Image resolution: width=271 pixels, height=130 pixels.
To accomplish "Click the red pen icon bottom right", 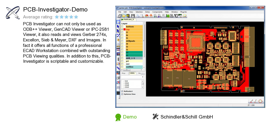I will click(252, 101).
